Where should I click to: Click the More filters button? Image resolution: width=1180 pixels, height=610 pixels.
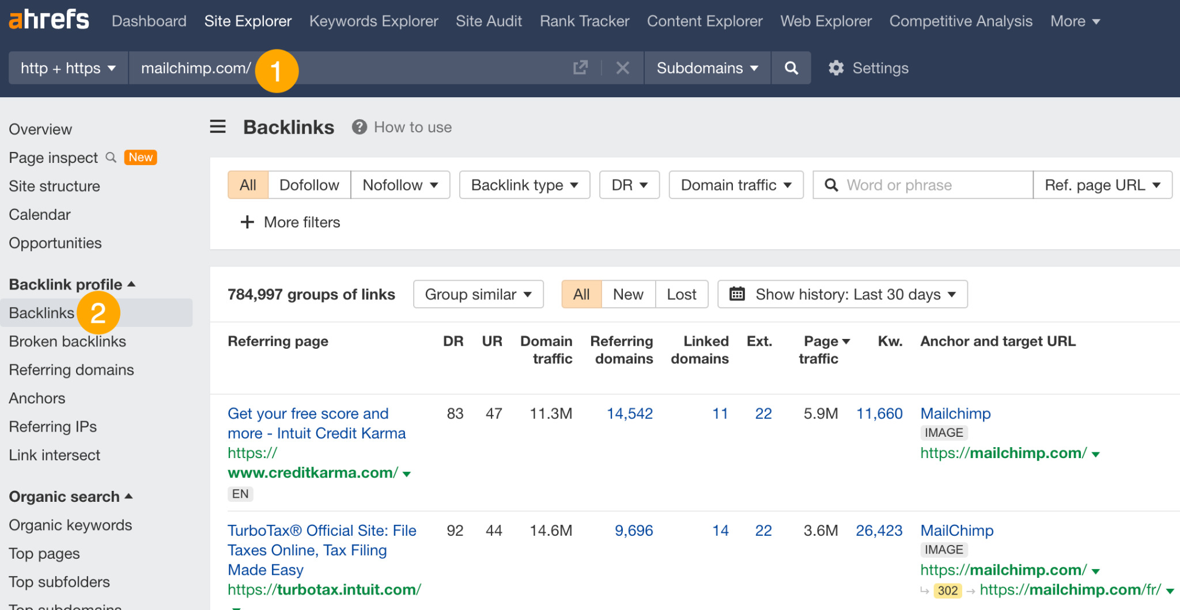point(290,222)
